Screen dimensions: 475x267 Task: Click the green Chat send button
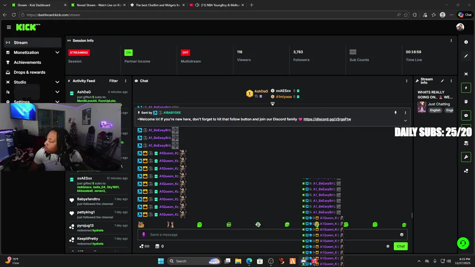[401, 246]
